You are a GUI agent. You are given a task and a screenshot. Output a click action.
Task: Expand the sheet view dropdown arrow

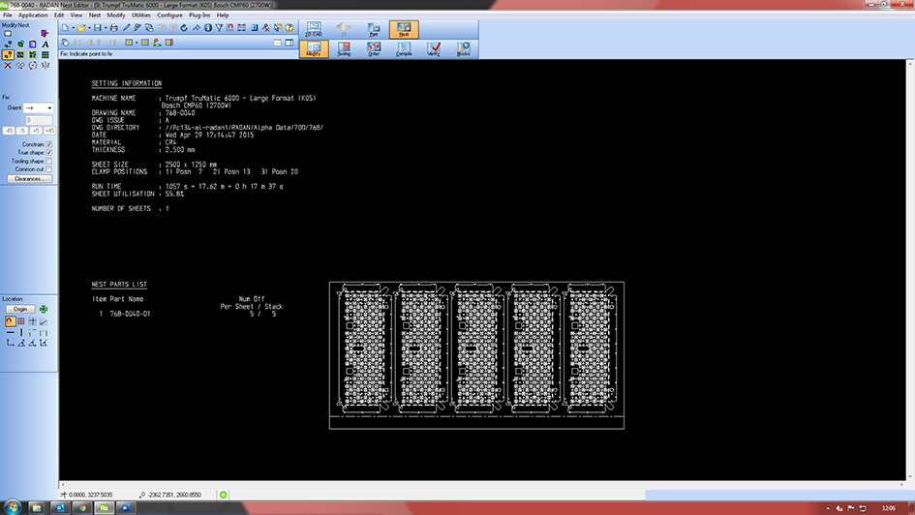[x=137, y=43]
